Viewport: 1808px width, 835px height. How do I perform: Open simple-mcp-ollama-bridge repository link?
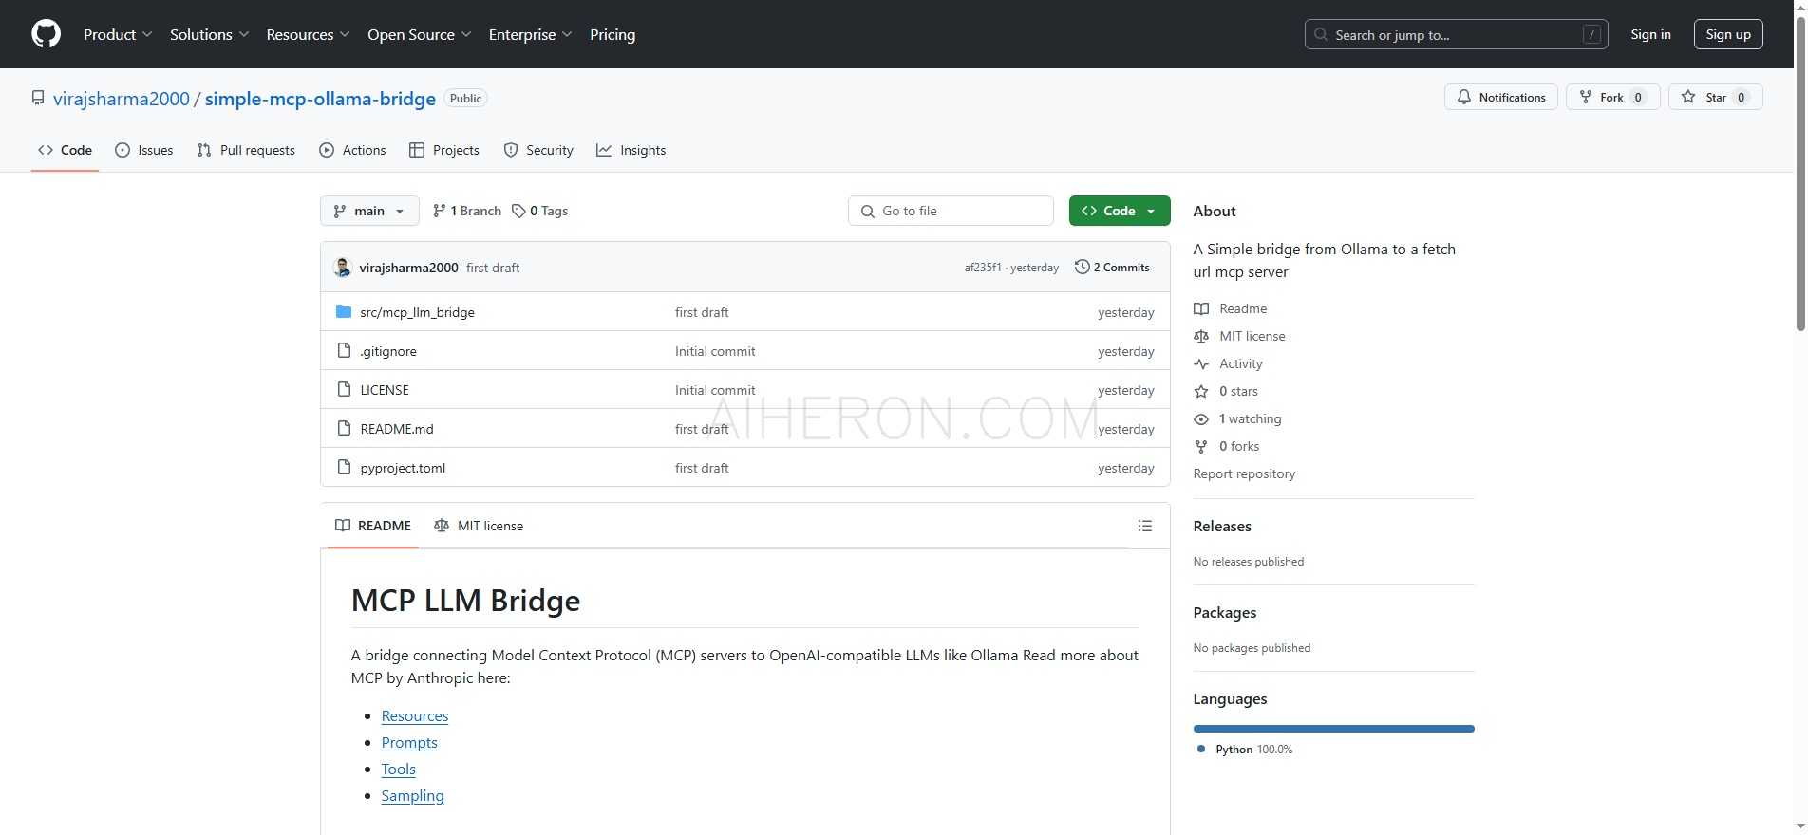pyautogui.click(x=320, y=99)
